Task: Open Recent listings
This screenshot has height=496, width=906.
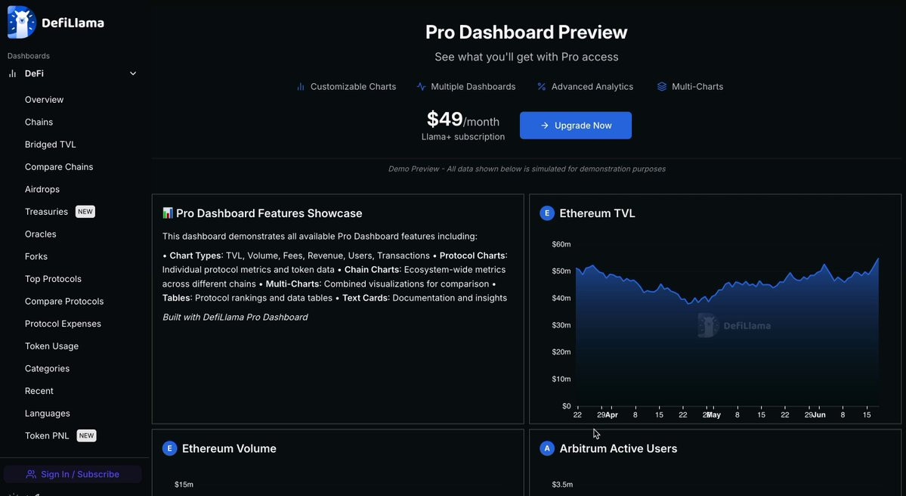Action: point(39,391)
